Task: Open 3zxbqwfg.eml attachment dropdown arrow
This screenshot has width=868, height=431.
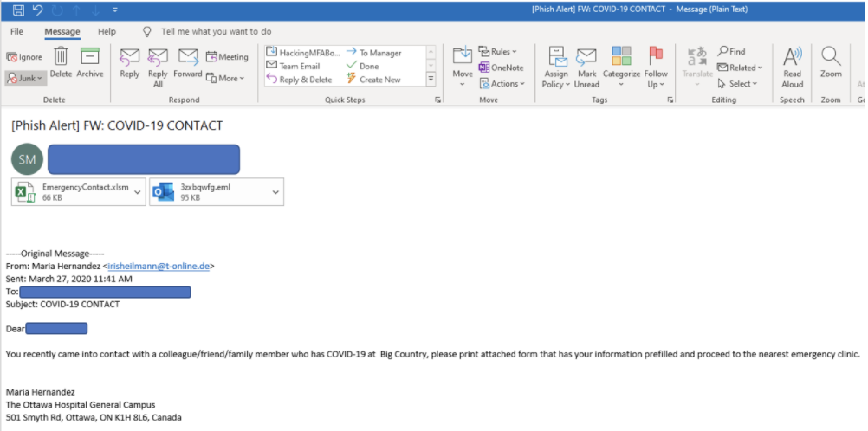Action: pos(275,192)
